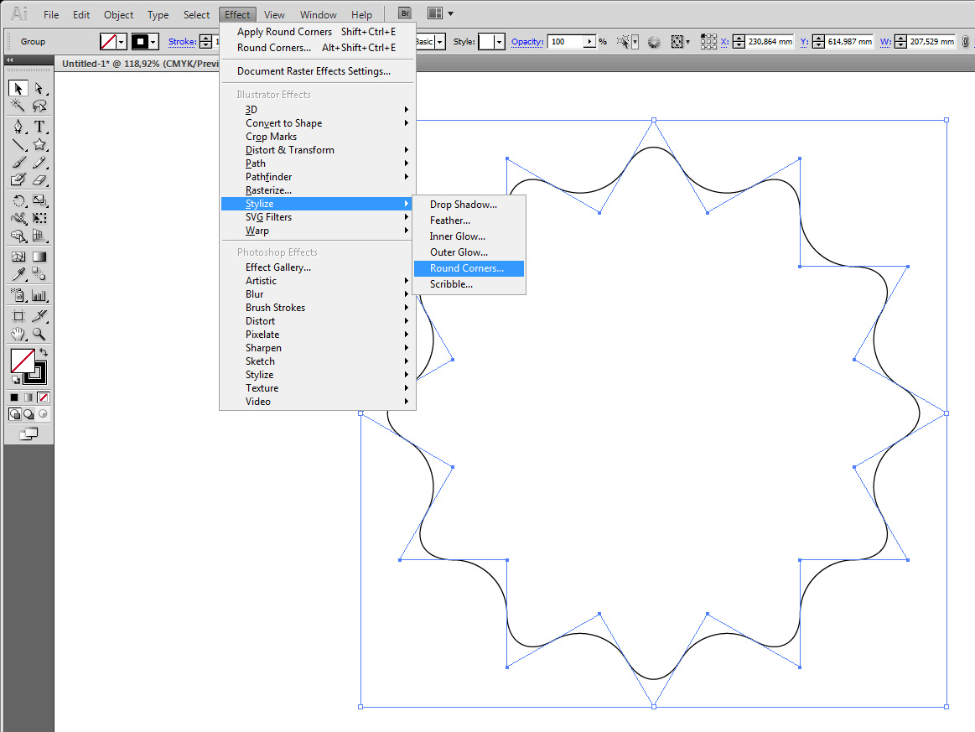Open the Object menu
The height and width of the screenshot is (732, 975).
[x=118, y=14]
